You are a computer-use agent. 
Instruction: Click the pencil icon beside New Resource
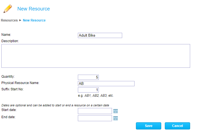pyautogui.click(x=8, y=9)
